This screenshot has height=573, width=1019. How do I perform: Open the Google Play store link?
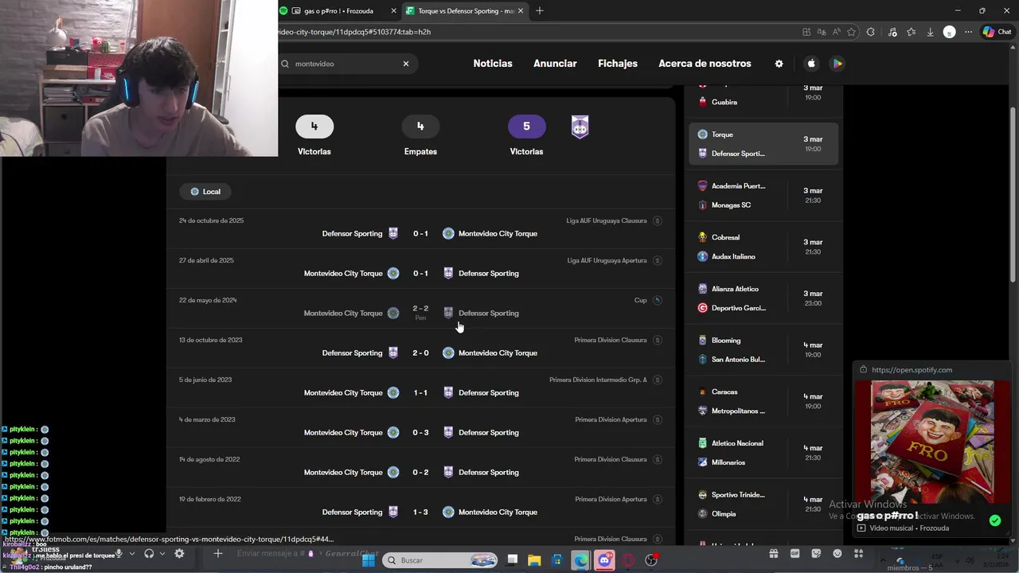pos(837,64)
